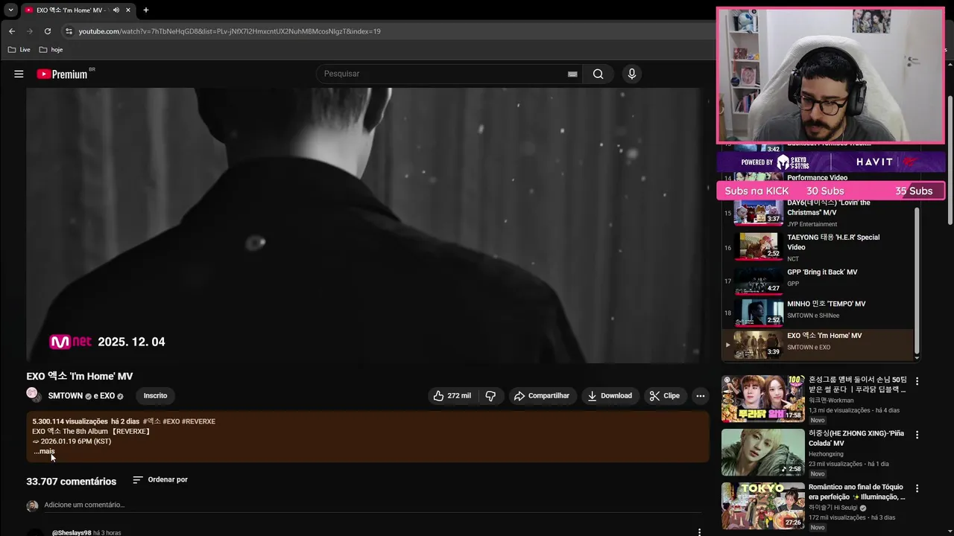Image resolution: width=954 pixels, height=536 pixels.
Task: Click the playlist panel scrollbar
Action: [917, 281]
